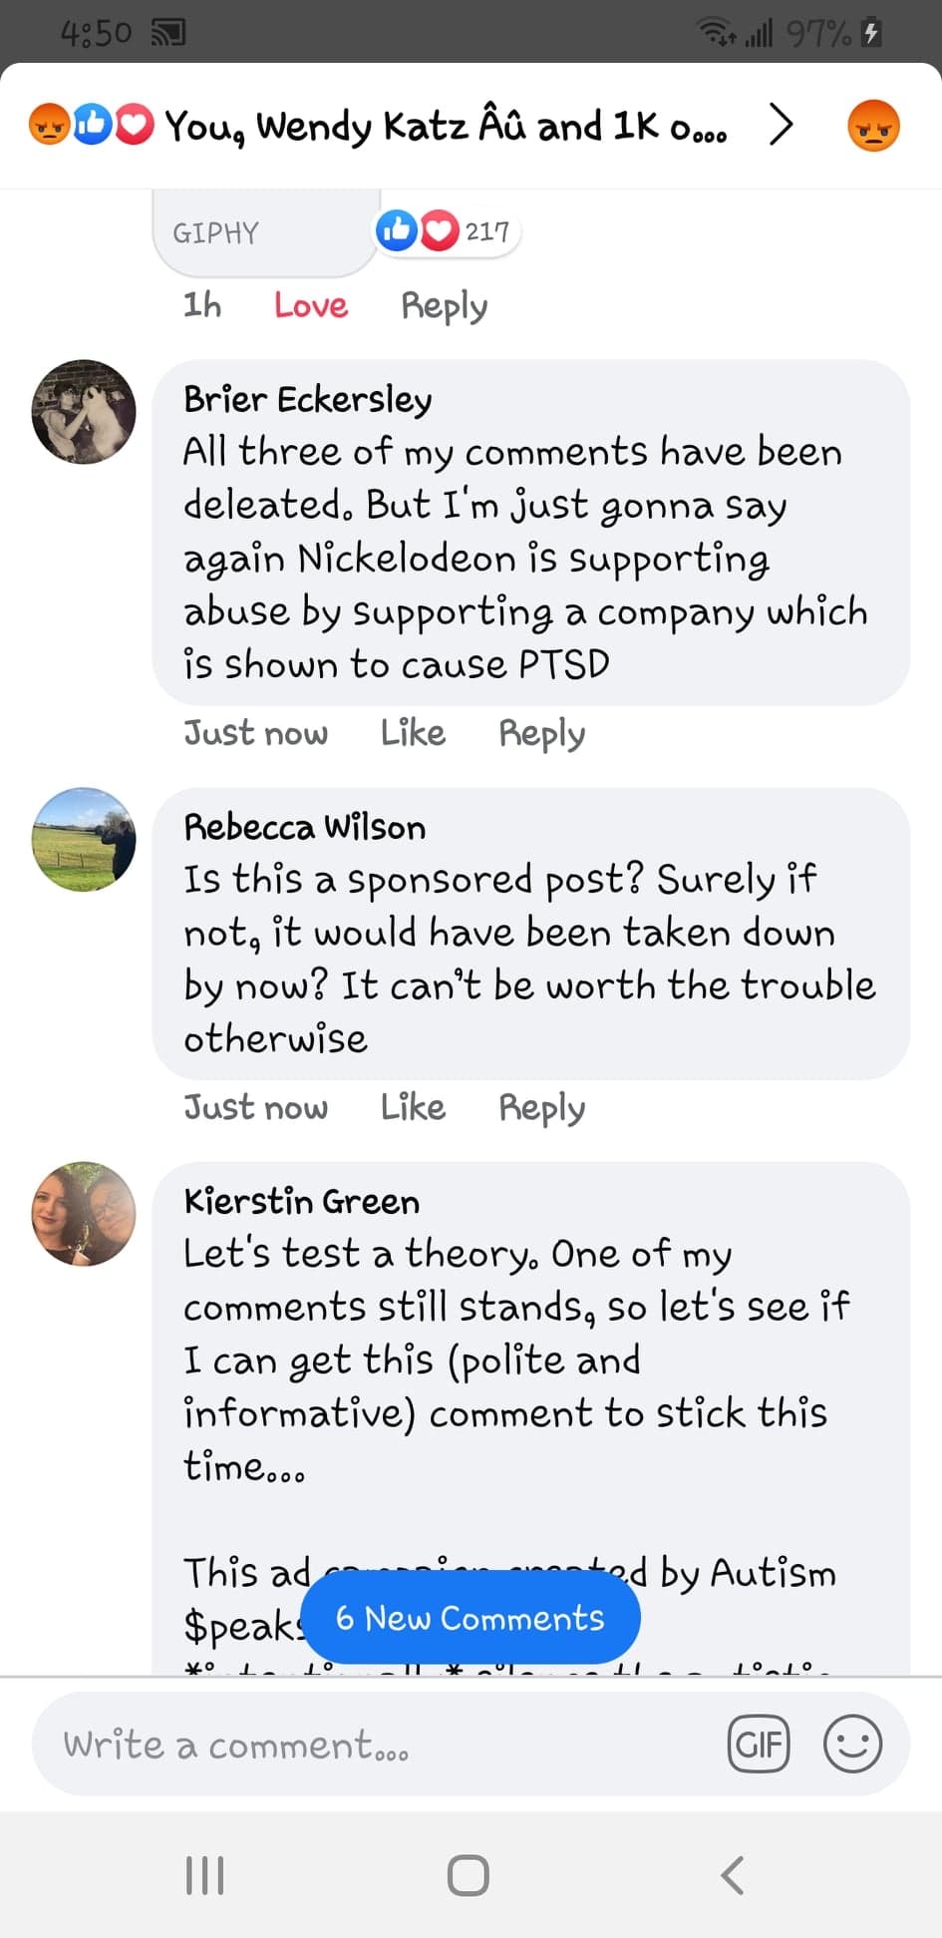
Task: Tap the Android back navigation arrow
Action: click(733, 1875)
